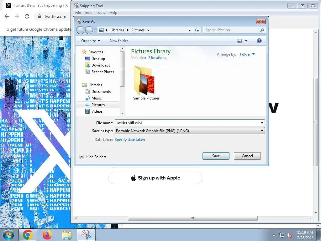The width and height of the screenshot is (321, 241).
Task: Click the Save button in Save As dialog
Action: tap(216, 156)
